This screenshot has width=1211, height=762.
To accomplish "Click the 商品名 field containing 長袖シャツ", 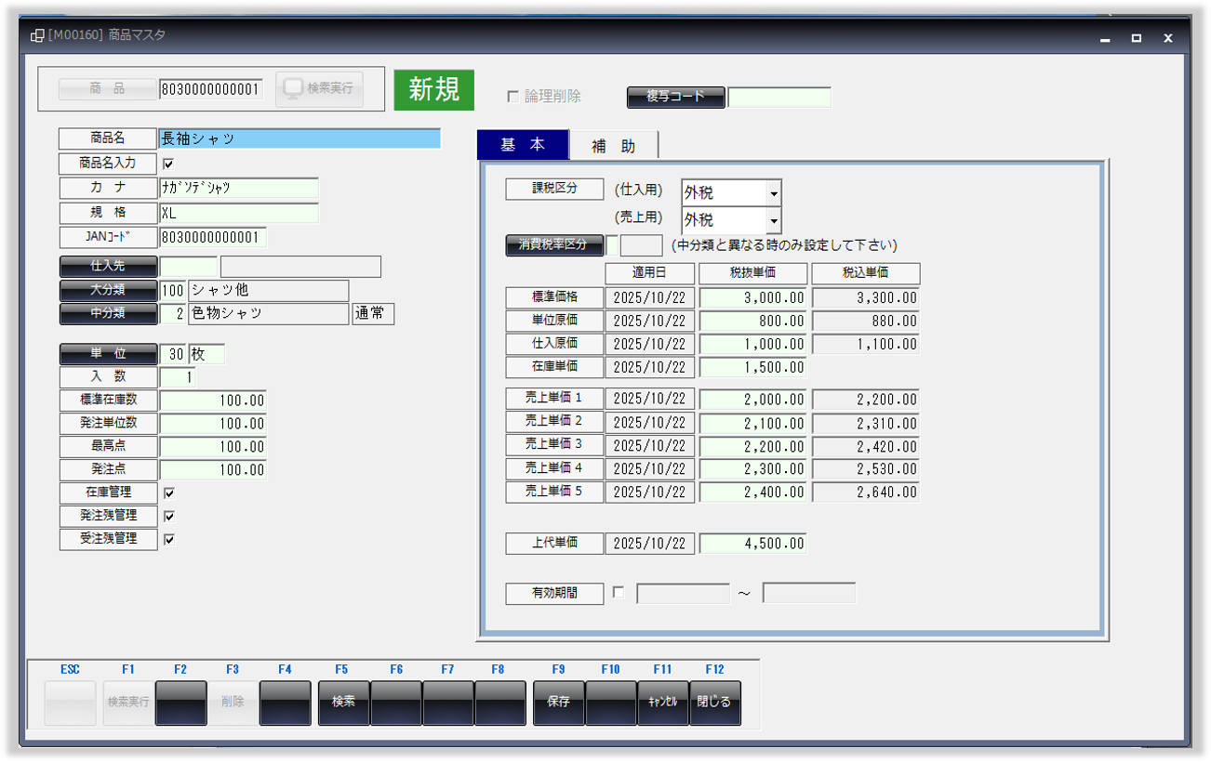I will point(299,138).
